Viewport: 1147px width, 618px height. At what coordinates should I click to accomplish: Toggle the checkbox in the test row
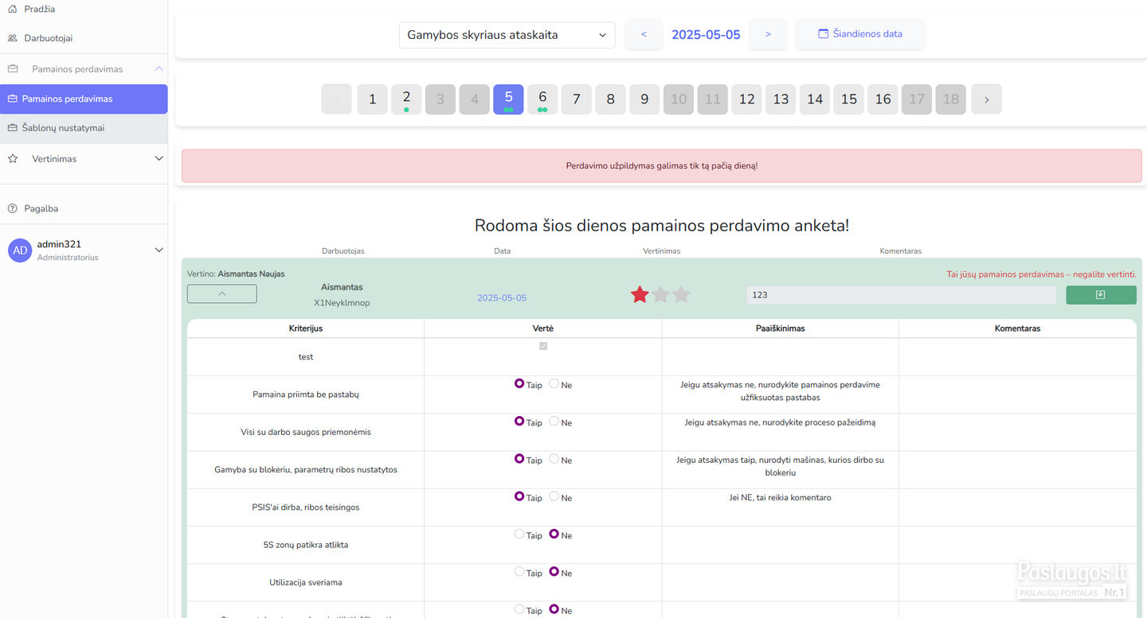point(543,346)
